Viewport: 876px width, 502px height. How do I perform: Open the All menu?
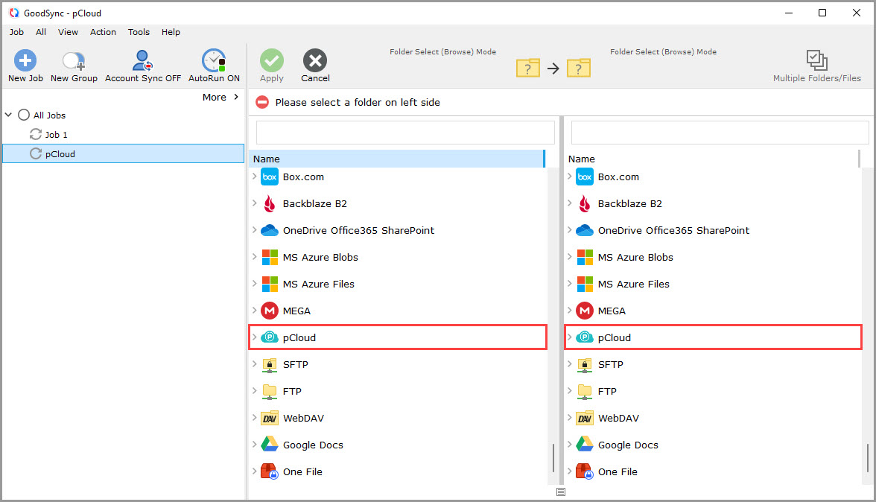click(41, 32)
